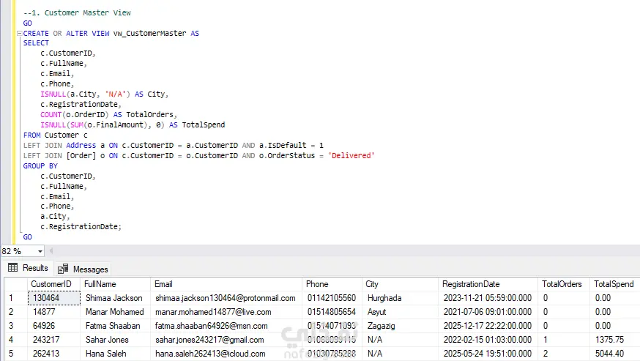Click date 2025-05-24 19:51:00.000
The width and height of the screenshot is (640, 361).
click(488, 354)
